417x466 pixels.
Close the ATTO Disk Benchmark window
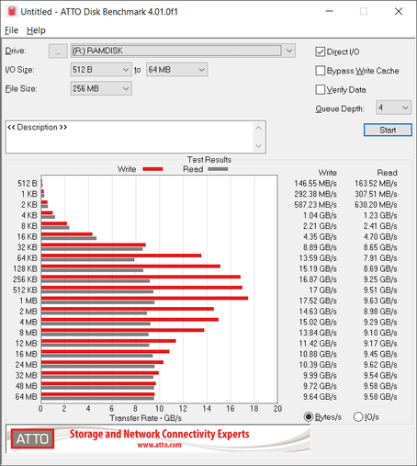point(399,11)
